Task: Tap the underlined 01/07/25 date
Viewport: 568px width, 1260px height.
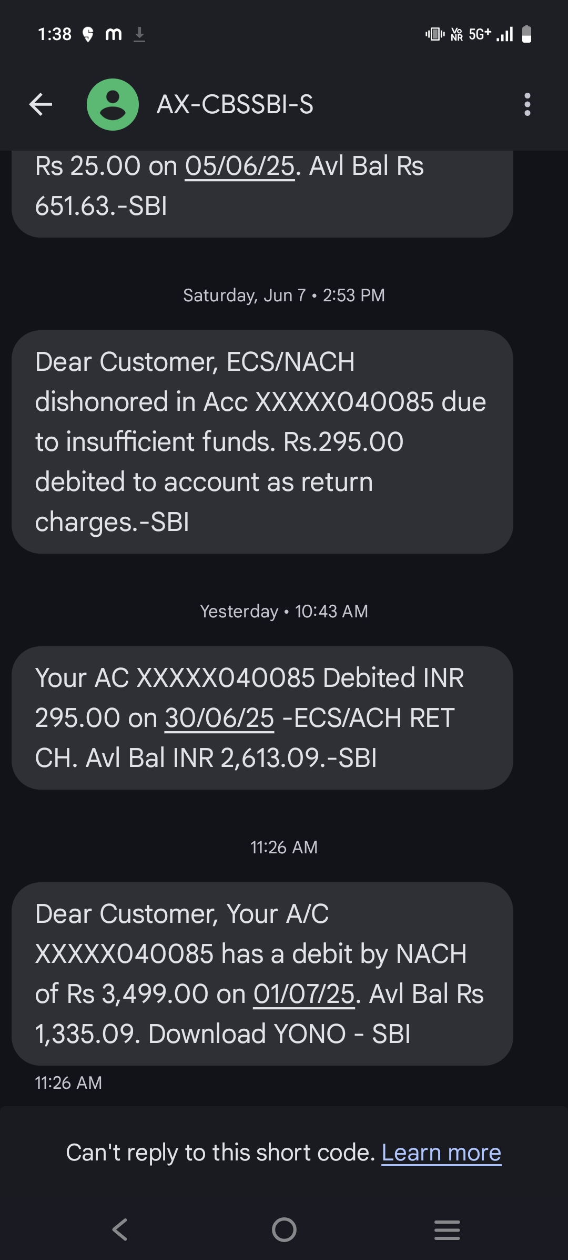Action: click(x=304, y=993)
